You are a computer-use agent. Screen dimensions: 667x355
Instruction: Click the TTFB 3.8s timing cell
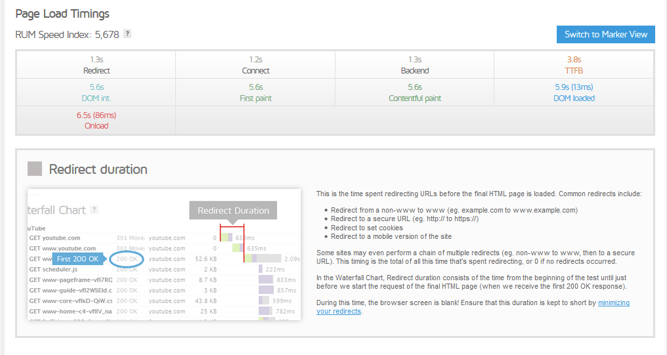tap(574, 65)
